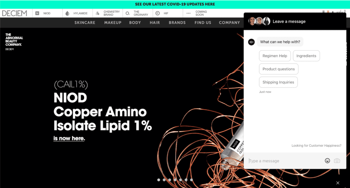Click the Coming Soon three-dots icon
This screenshot has width=350, height=188.
click(x=188, y=13)
